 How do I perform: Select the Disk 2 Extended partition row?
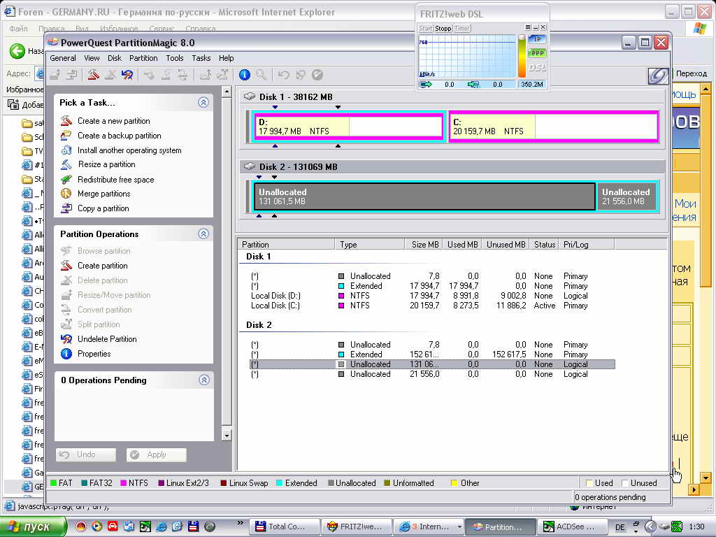pos(432,355)
